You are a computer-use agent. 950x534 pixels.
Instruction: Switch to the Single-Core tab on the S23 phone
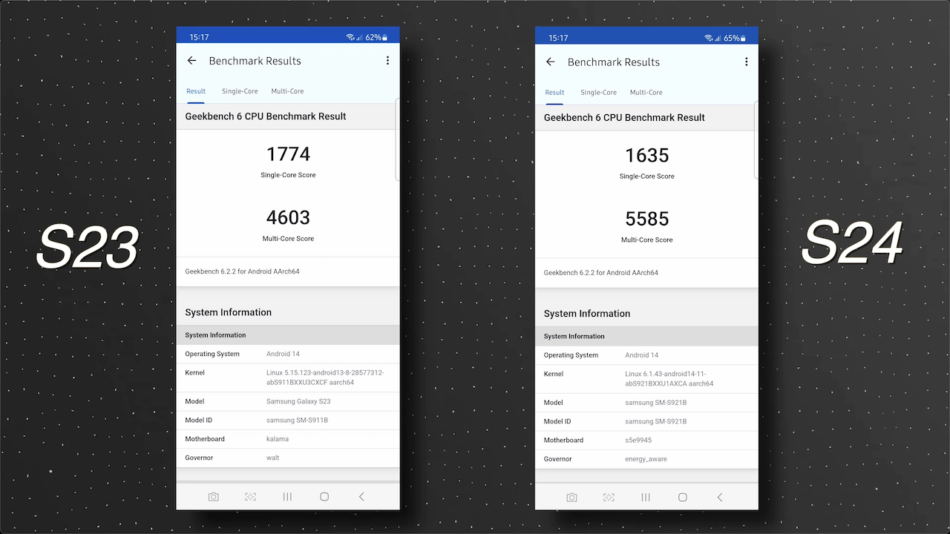point(240,91)
